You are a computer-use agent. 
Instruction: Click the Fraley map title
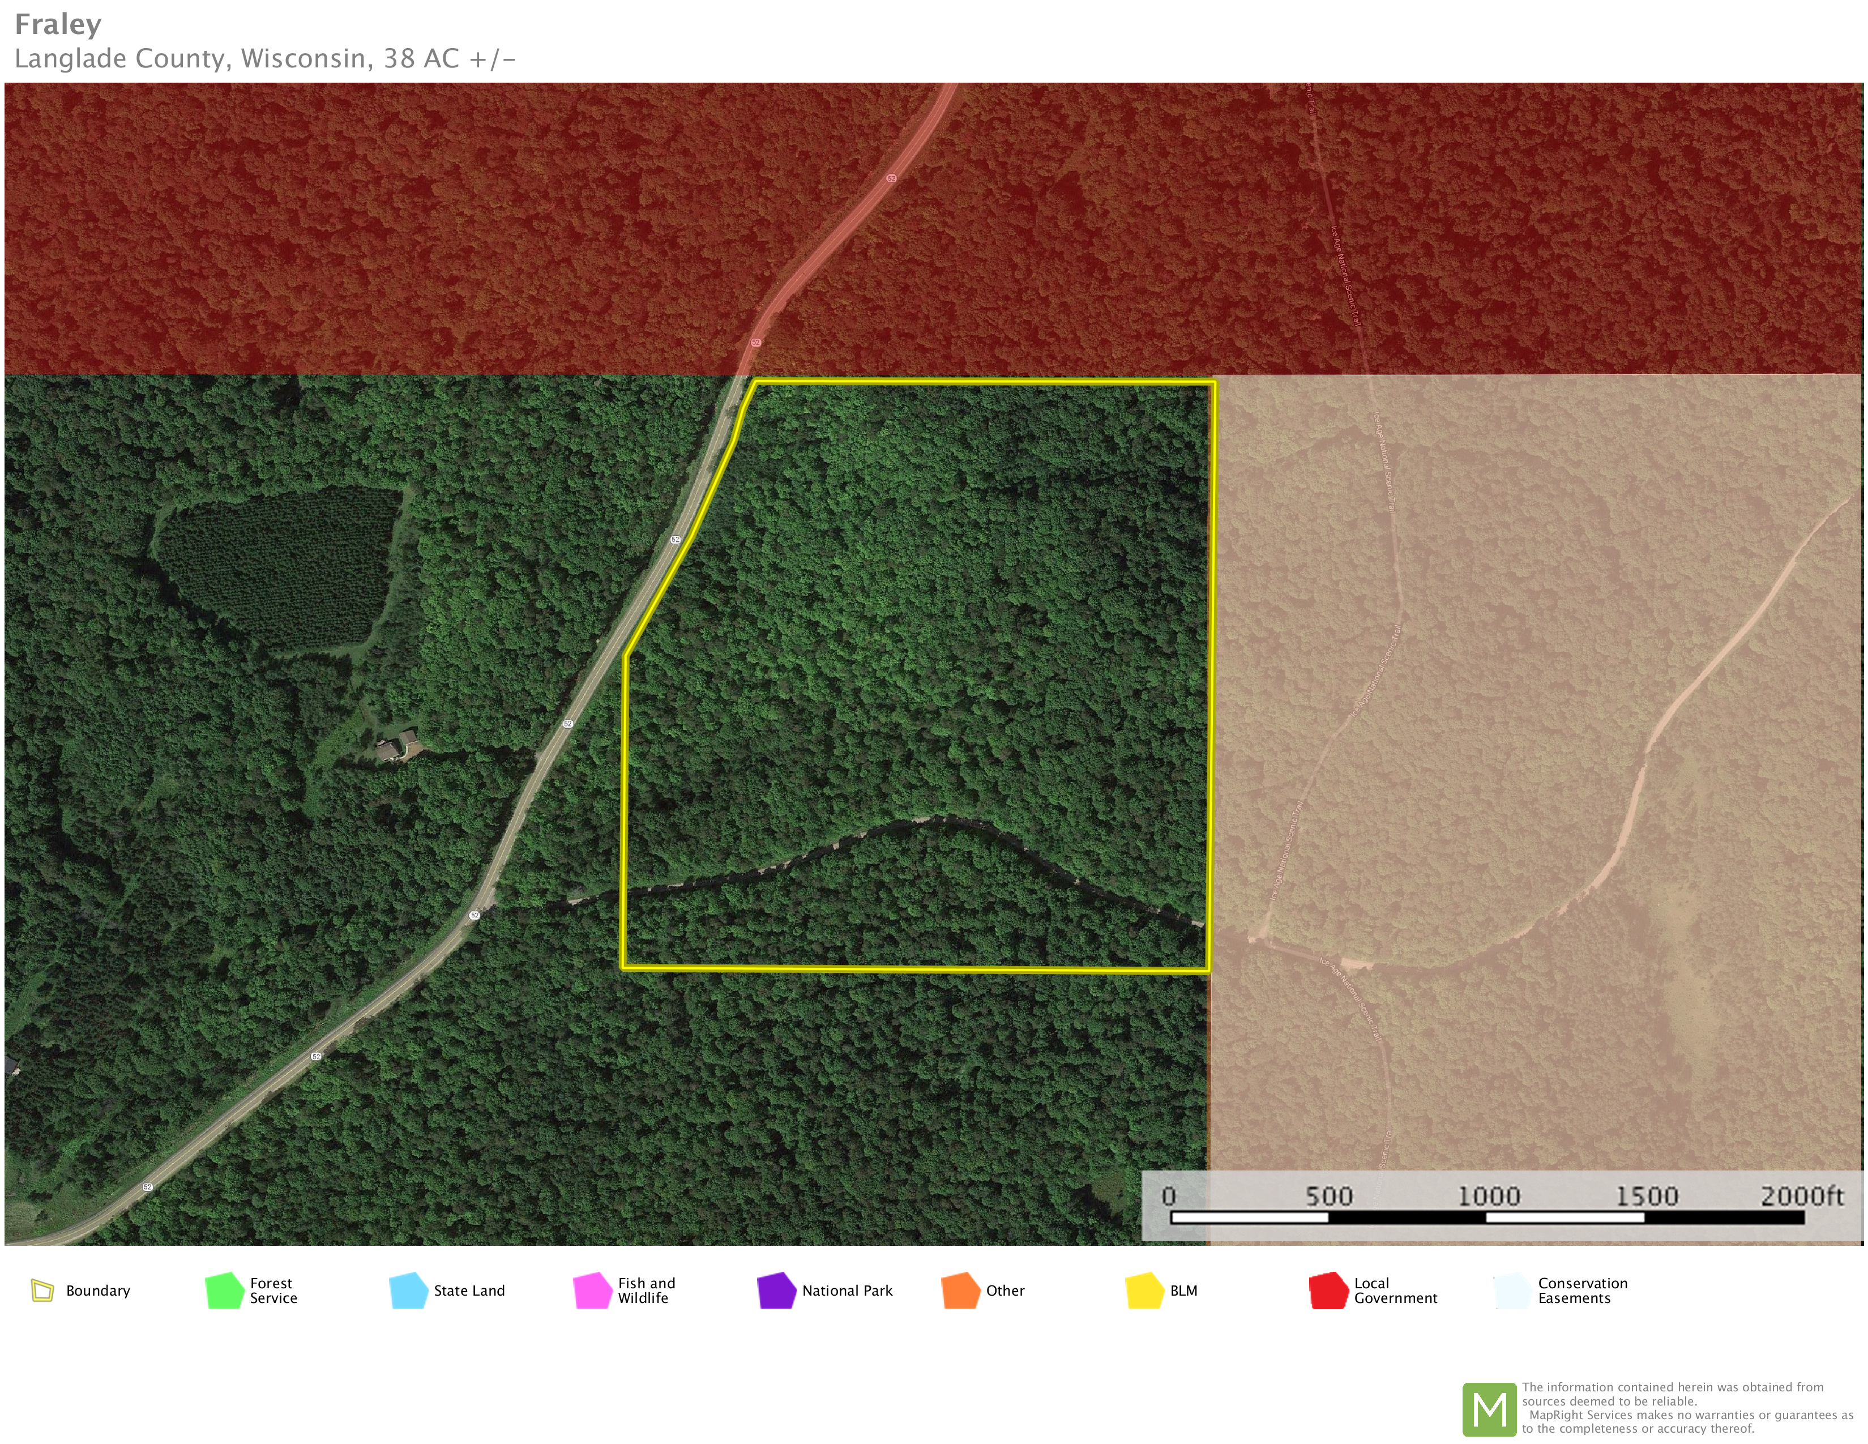pyautogui.click(x=58, y=25)
